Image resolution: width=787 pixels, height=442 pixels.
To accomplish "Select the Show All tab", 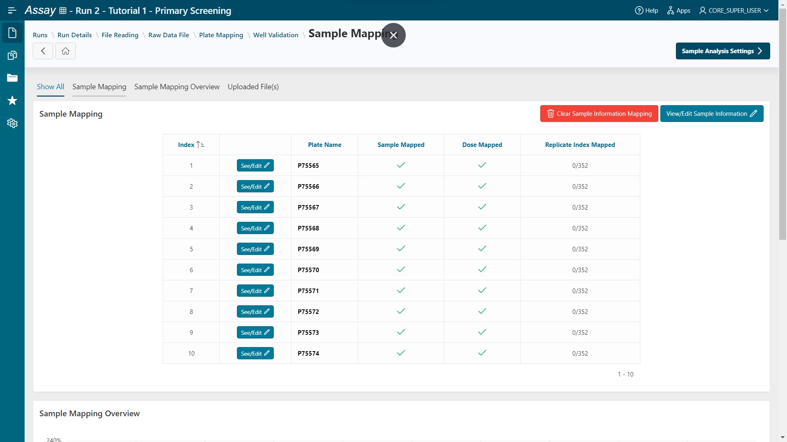I will (50, 87).
